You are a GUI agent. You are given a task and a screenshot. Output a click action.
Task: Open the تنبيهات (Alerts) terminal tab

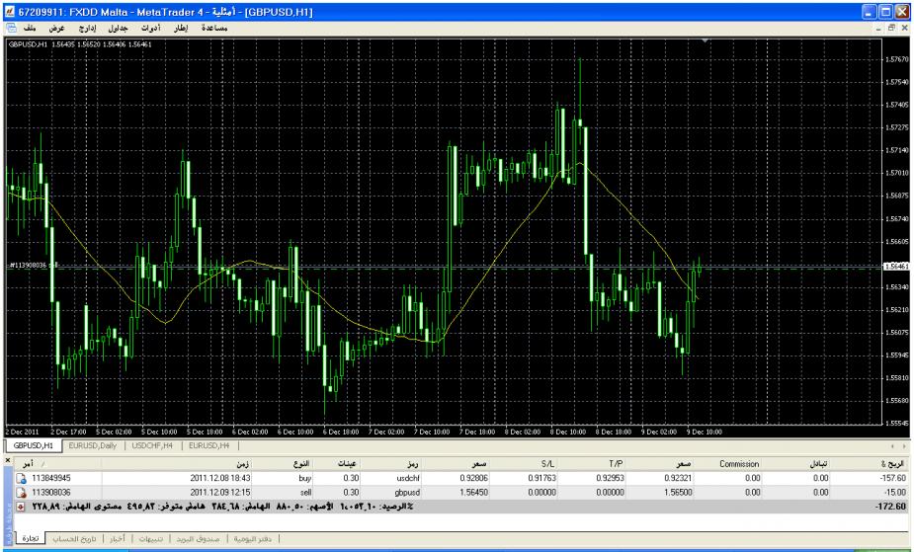tap(151, 538)
